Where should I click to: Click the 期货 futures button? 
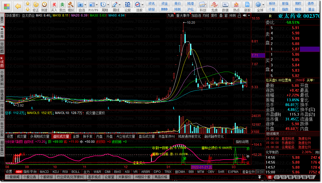[x=298, y=9]
